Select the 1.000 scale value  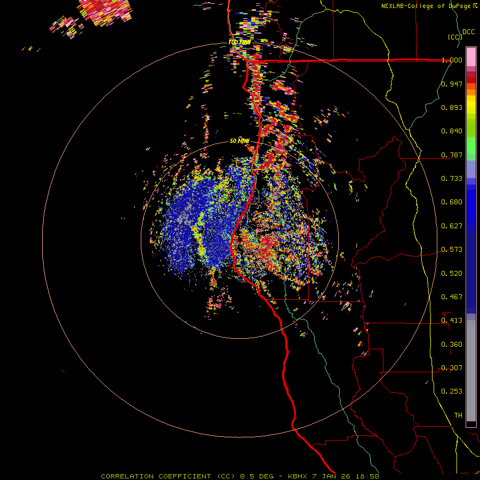point(452,60)
